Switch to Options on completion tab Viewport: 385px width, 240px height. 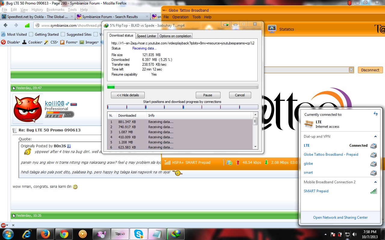click(175, 36)
